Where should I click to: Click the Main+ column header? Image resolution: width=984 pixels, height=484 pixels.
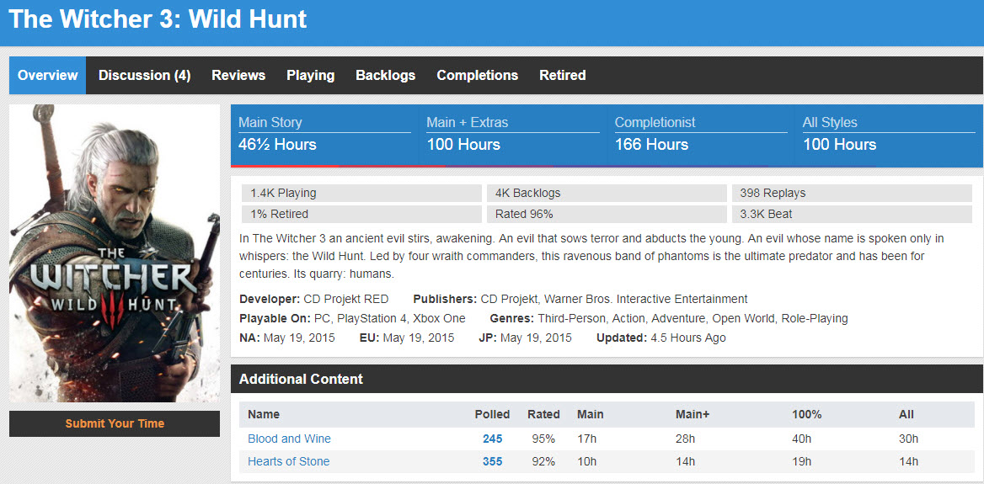pyautogui.click(x=693, y=414)
